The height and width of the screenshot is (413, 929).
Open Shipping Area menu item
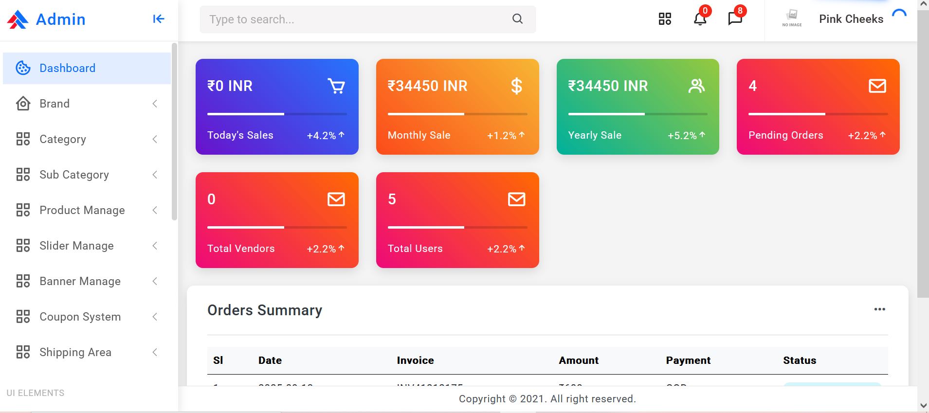75,352
